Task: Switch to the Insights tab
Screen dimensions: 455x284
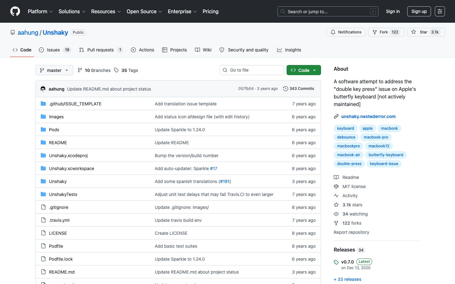Action: [x=289, y=50]
